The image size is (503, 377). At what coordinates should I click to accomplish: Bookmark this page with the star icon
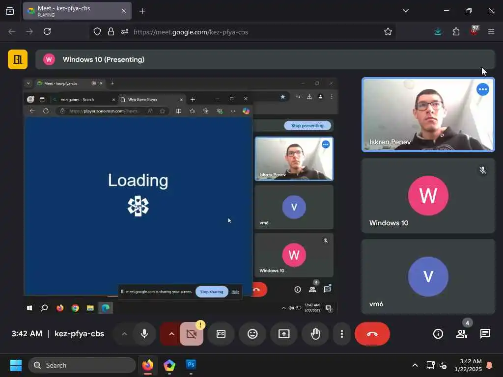388,31
